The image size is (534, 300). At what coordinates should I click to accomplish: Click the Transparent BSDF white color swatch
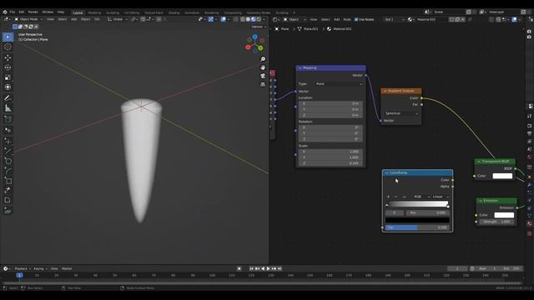tap(502, 176)
